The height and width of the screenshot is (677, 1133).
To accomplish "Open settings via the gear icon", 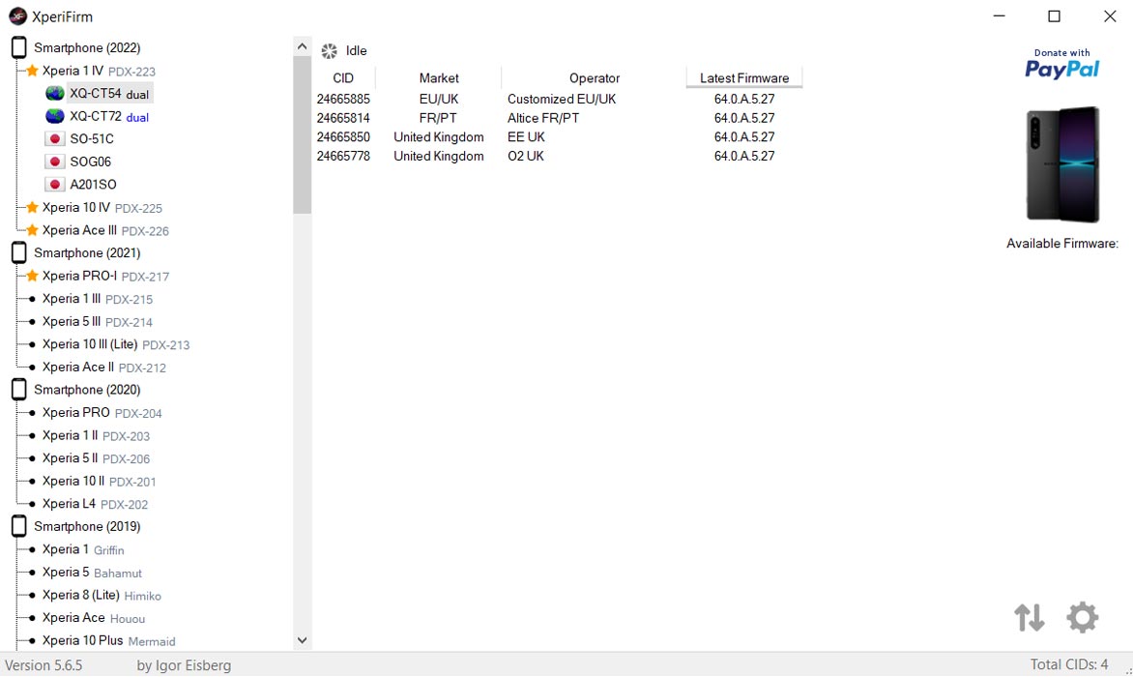I will pyautogui.click(x=1083, y=618).
